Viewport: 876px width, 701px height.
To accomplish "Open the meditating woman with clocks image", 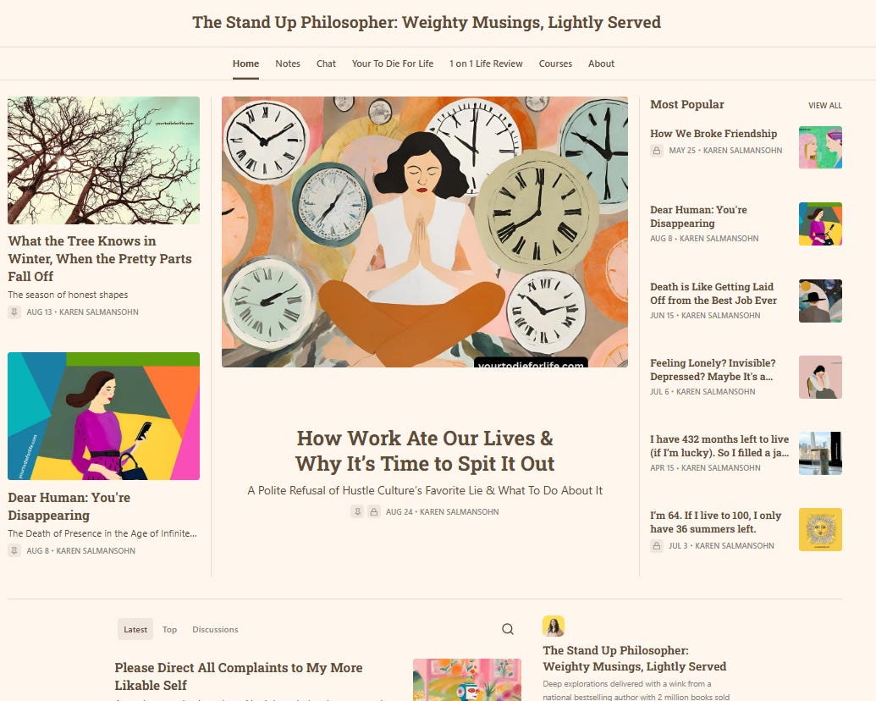I will pos(425,232).
